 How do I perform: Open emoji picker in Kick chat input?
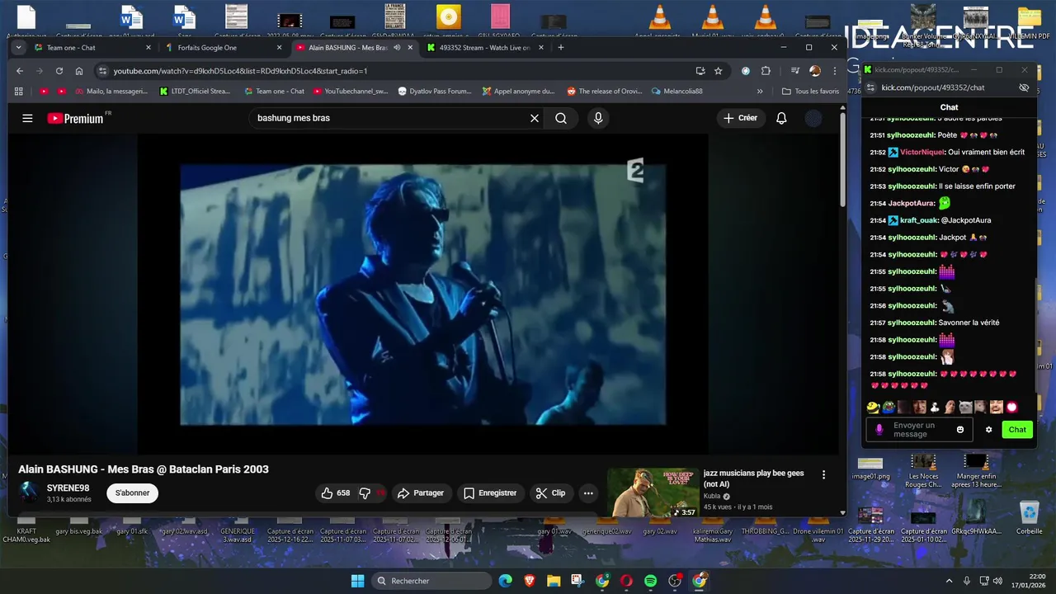(x=960, y=430)
